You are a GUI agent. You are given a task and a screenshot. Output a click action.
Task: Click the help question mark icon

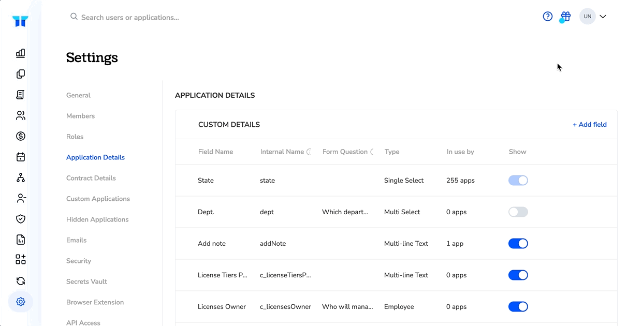click(548, 17)
